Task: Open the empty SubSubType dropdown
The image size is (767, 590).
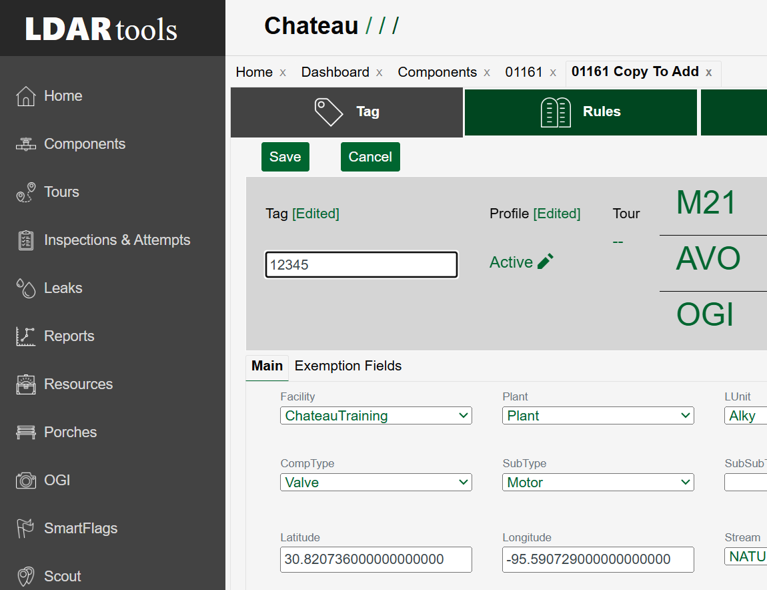Action: coord(746,483)
